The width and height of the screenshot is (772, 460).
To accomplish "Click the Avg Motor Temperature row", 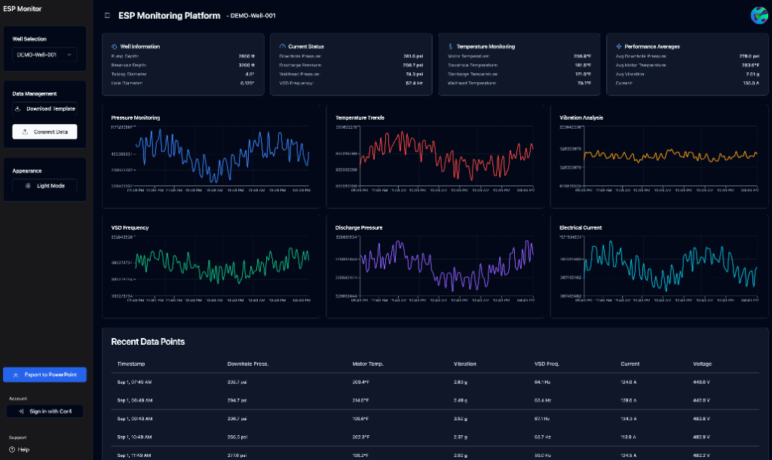I will [688, 65].
